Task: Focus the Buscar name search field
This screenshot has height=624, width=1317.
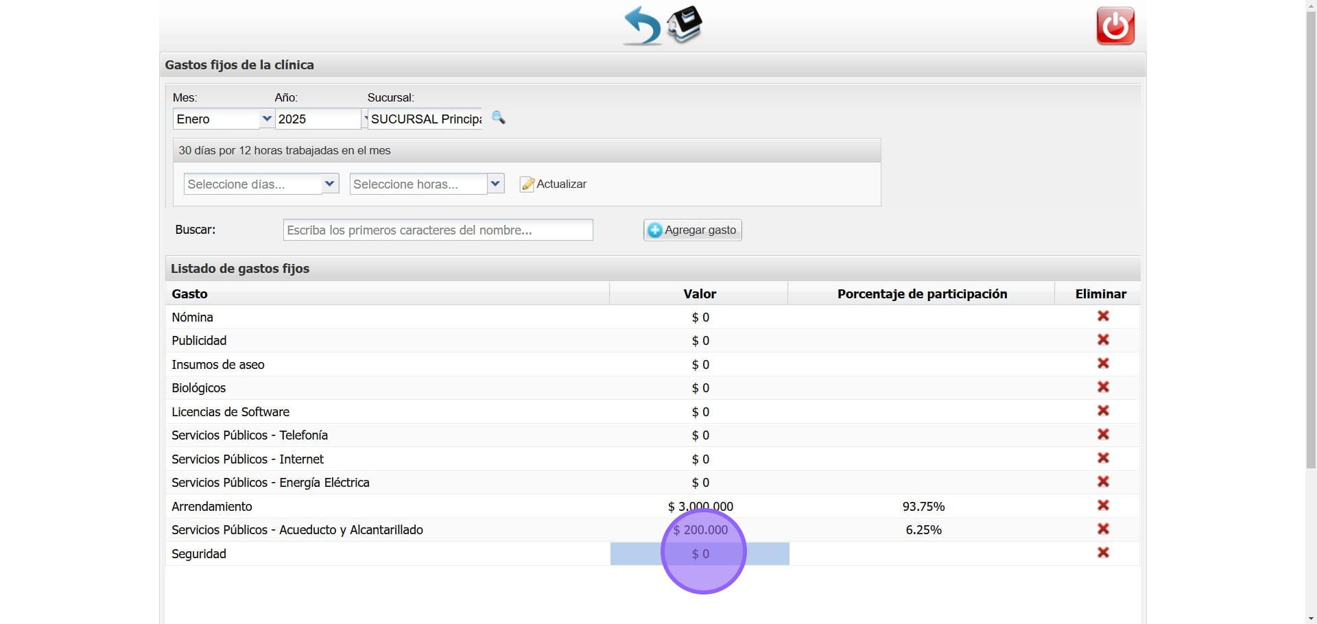Action: [x=438, y=230]
